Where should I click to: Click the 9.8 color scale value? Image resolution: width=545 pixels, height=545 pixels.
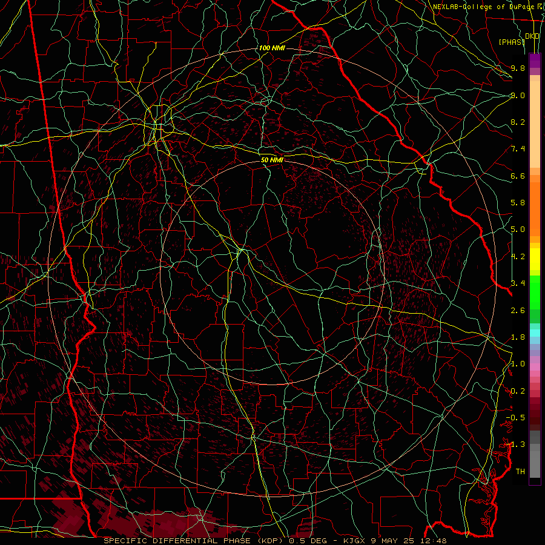point(518,68)
